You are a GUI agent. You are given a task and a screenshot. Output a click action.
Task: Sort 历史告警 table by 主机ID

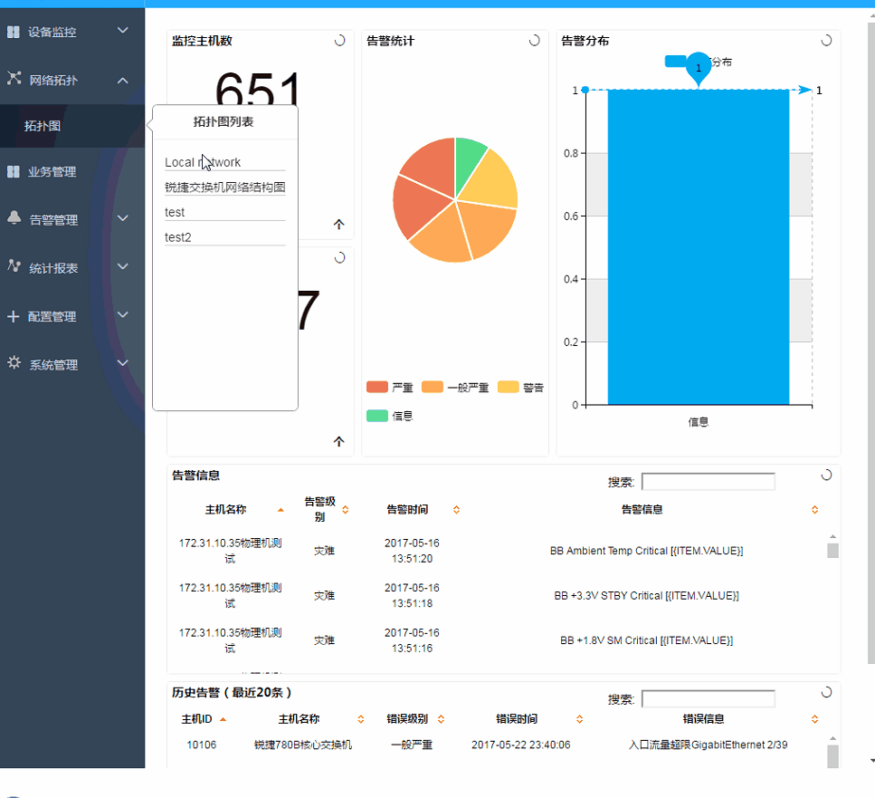click(224, 719)
